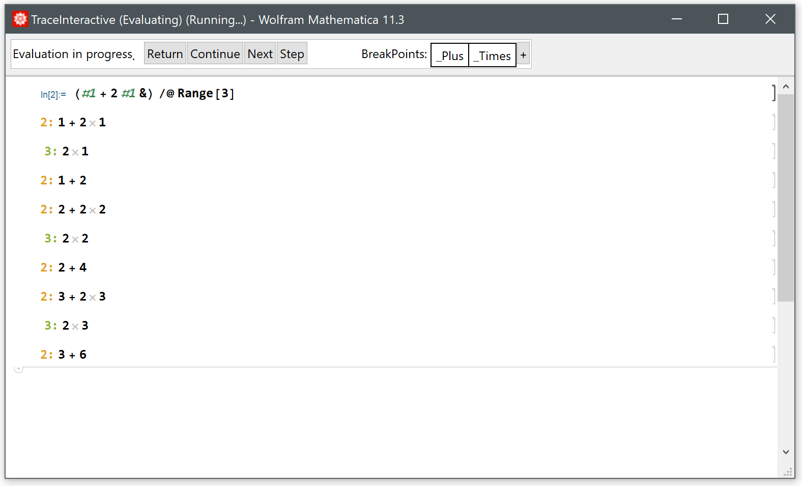Select the _Plus breakpoint
This screenshot has height=486, width=802.
coord(450,55)
